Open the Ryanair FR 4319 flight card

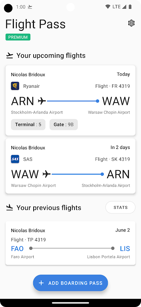[70, 100]
